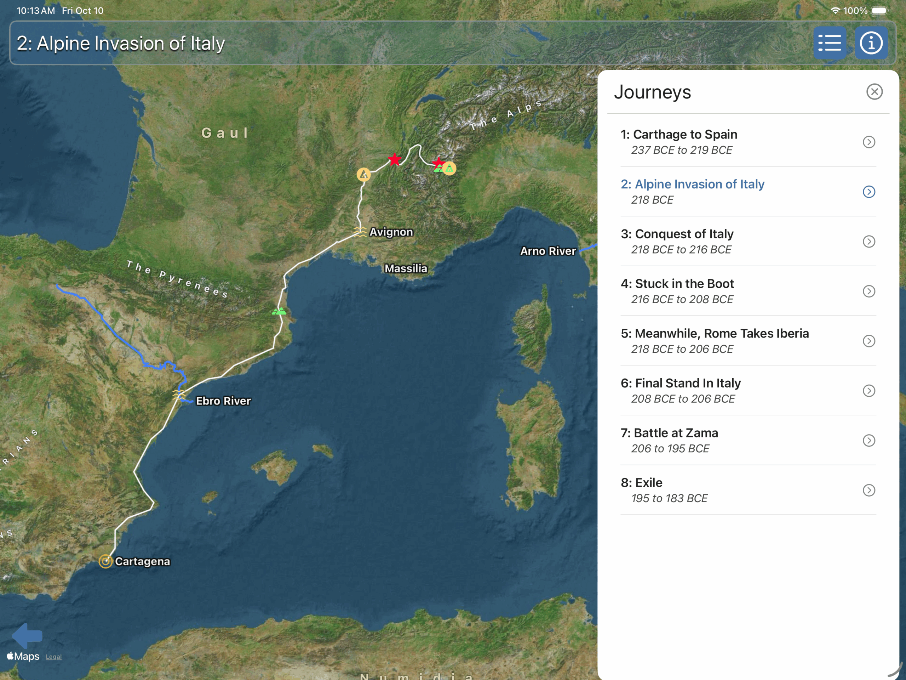Tap the green Pyrenees mountain marker
Screen dimensions: 906x680
(x=279, y=312)
